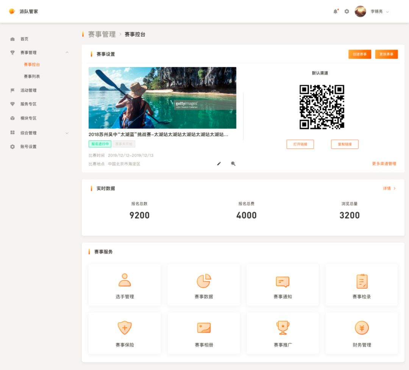Screen dimensions: 409x370
Task: Open 赛事保险 shield card
Action: (125, 333)
